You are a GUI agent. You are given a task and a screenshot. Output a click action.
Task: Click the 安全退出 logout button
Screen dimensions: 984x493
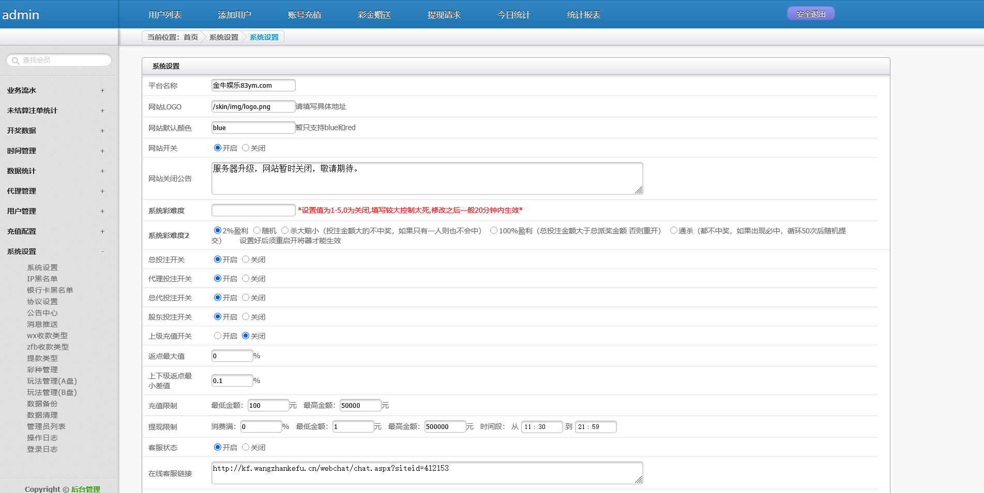coord(811,14)
